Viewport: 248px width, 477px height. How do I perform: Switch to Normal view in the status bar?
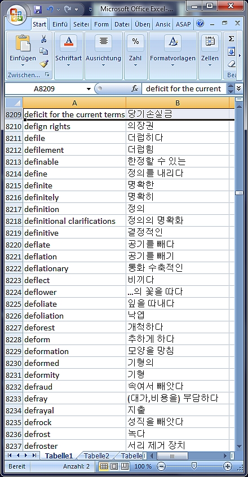point(103,466)
